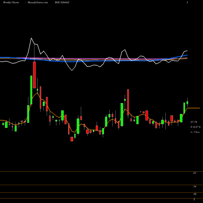This screenshot has height=203, width=203.
Task: Click the tallest red candlestick body
Action: 35,75
